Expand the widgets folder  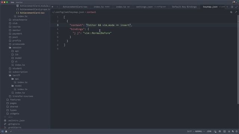pyautogui.click(x=15, y=114)
